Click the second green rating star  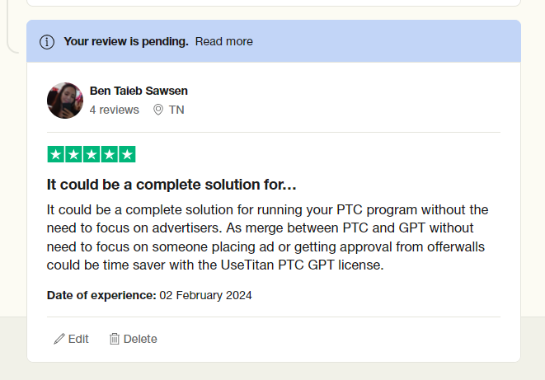(x=73, y=154)
